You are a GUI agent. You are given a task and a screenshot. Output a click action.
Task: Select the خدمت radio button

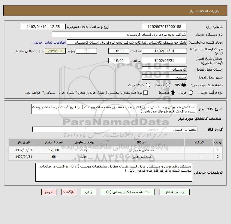point(168,85)
